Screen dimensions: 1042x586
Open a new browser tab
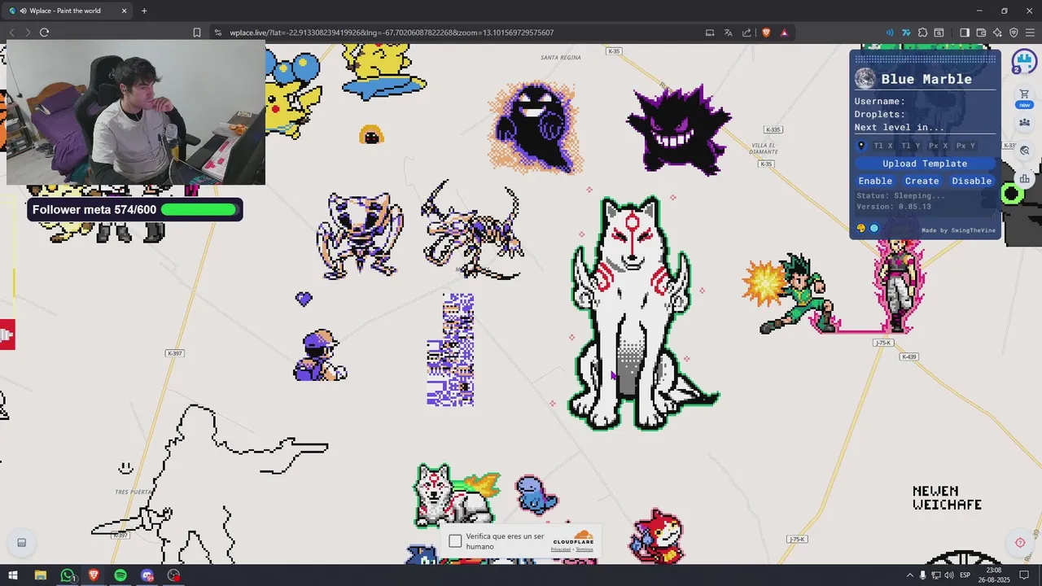click(144, 11)
